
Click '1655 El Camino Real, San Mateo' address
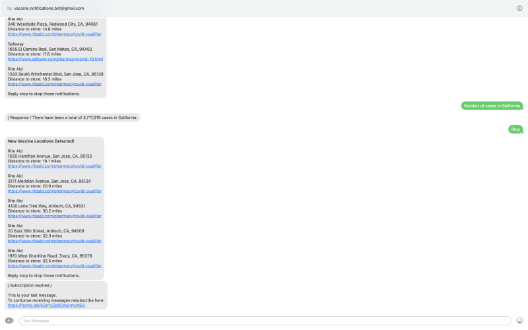(x=50, y=49)
